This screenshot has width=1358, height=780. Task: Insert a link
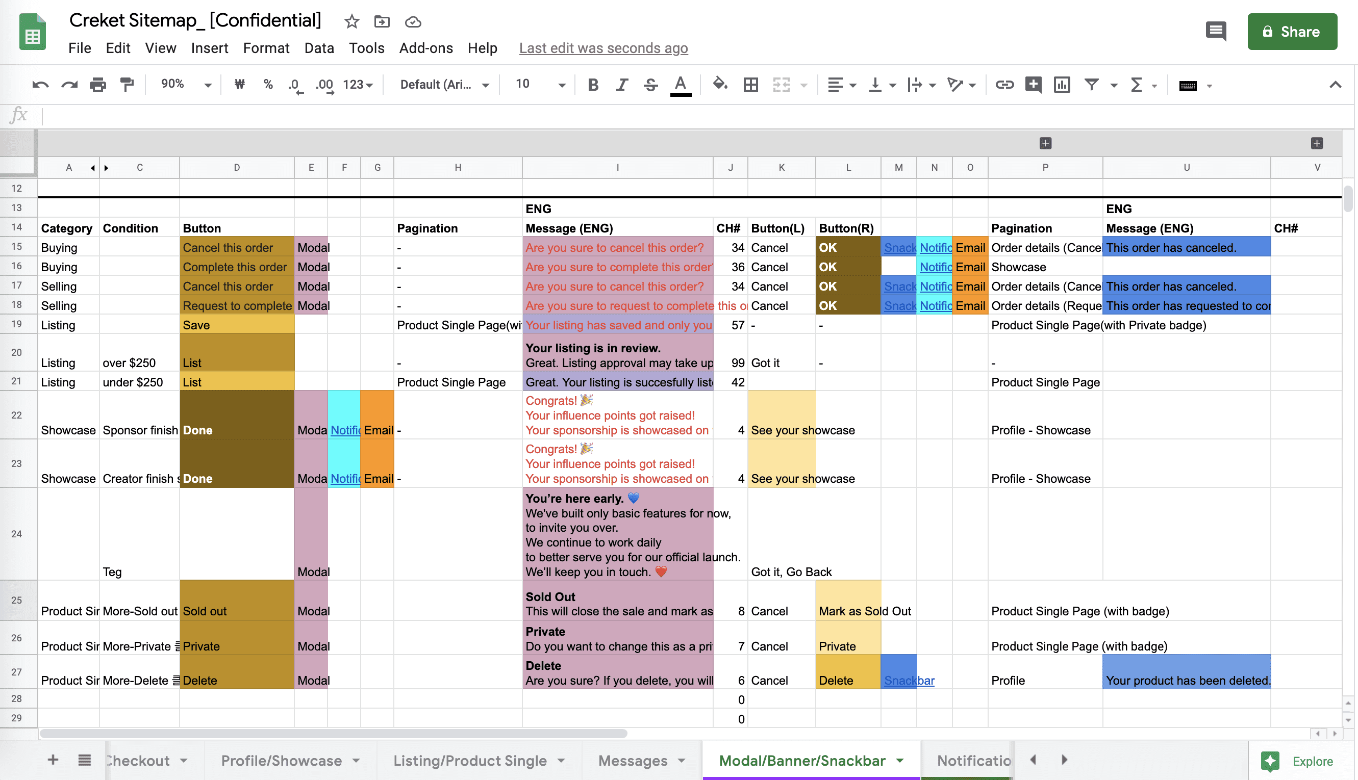point(1004,85)
